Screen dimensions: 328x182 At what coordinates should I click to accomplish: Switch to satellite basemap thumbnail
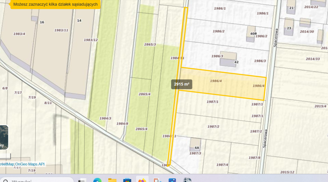(x=3, y=137)
